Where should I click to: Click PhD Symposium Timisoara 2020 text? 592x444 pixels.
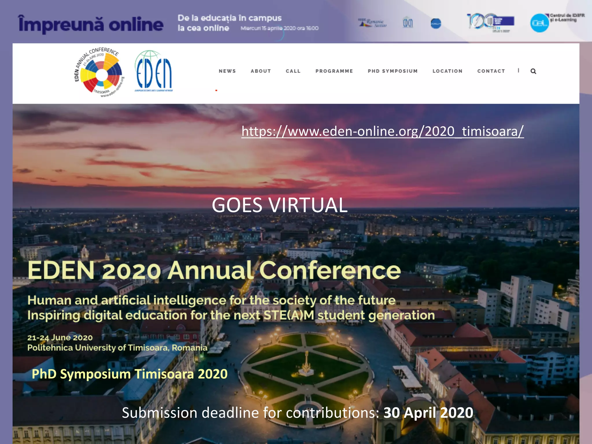(x=129, y=374)
